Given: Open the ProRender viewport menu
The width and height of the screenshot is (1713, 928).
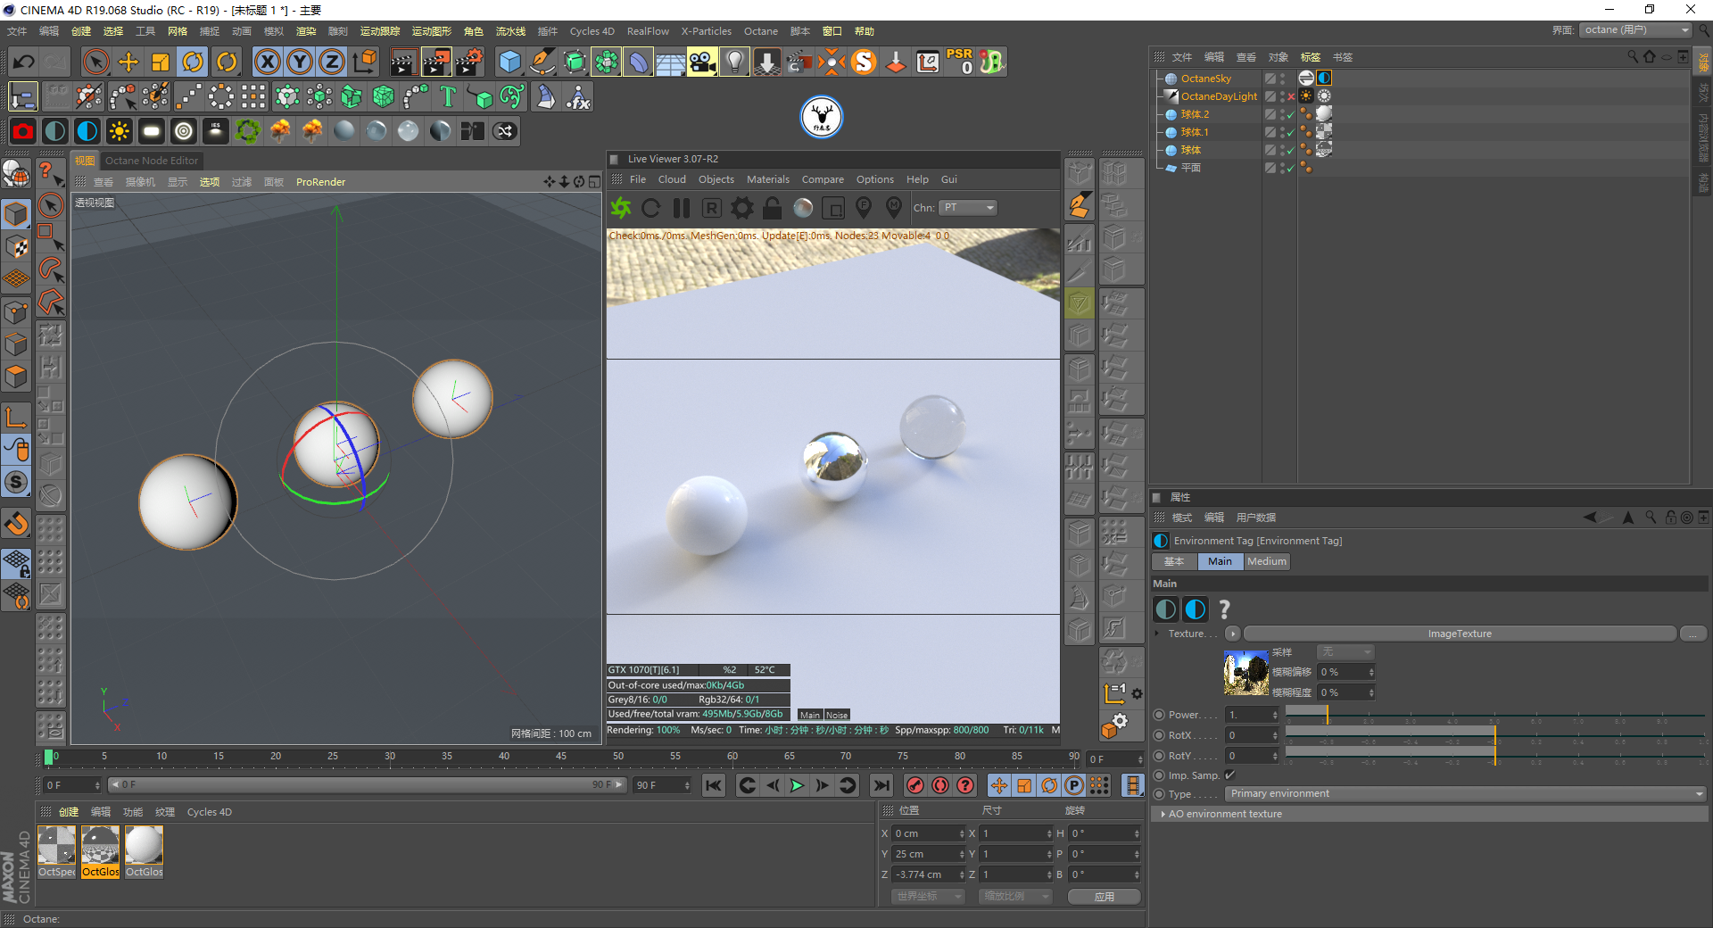Looking at the screenshot, I should coord(321,182).
